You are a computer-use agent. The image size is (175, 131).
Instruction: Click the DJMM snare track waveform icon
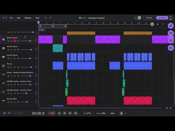(x=3, y=74)
